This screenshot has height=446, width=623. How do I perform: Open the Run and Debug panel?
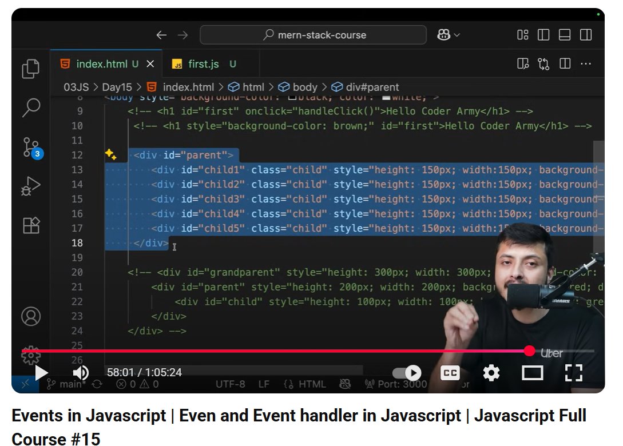coord(30,186)
